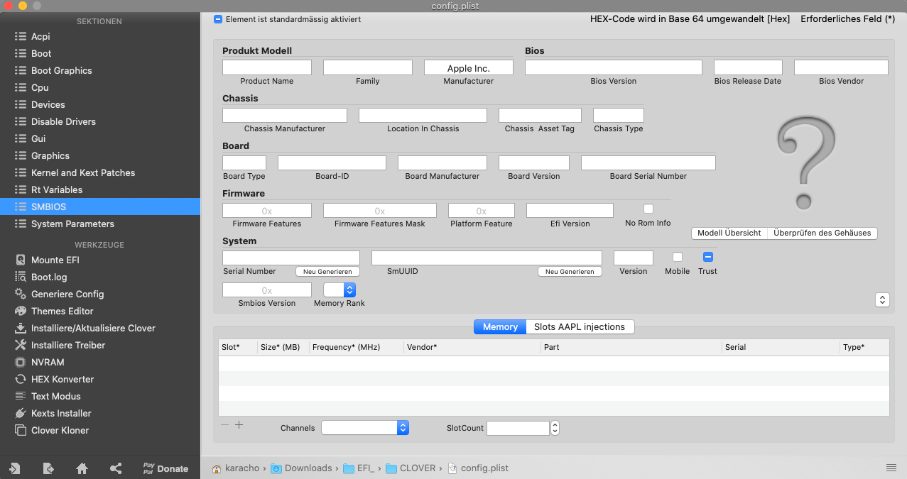The width and height of the screenshot is (907, 479).
Task: Enable the No Rom Info checkbox
Action: 648,209
